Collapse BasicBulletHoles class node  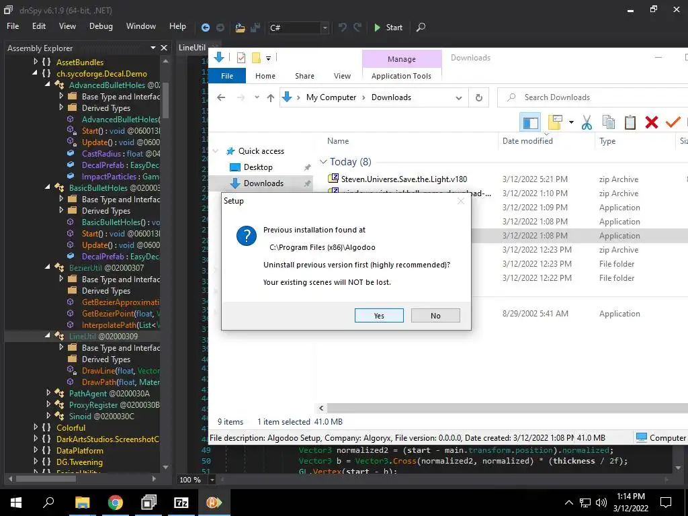(x=48, y=187)
